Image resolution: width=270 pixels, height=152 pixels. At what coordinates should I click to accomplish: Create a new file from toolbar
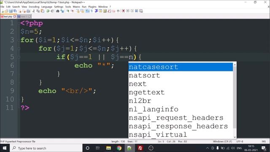coord(3,11)
